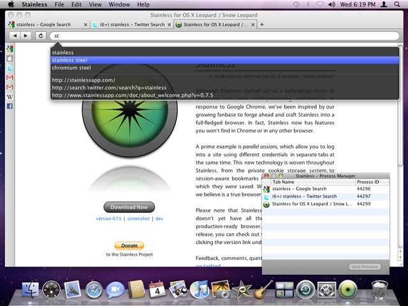This screenshot has width=408, height=306.
Task: Open the first Gmail bookmark in the sidebar
Action: (x=10, y=78)
